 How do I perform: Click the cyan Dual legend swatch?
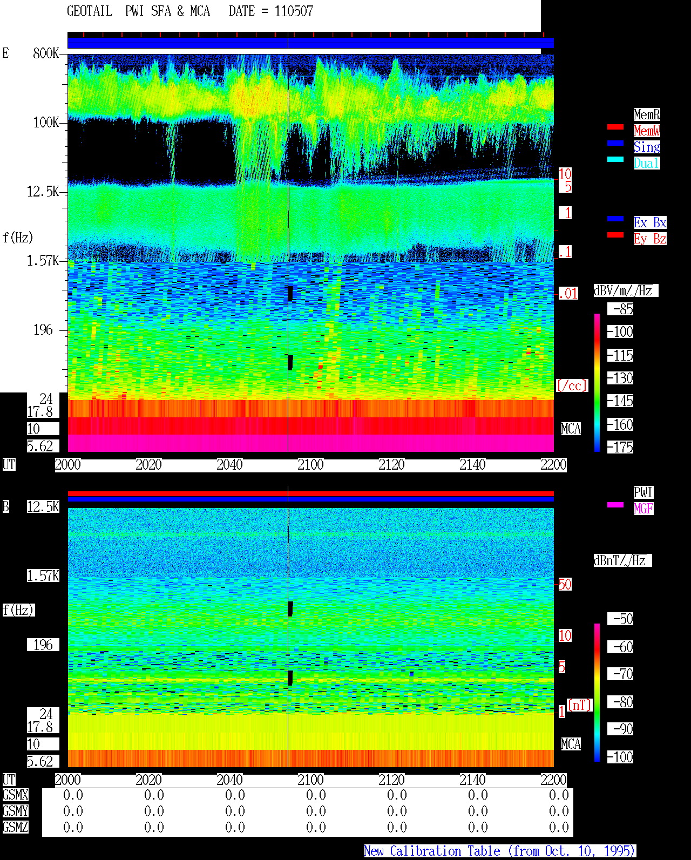[x=615, y=159]
